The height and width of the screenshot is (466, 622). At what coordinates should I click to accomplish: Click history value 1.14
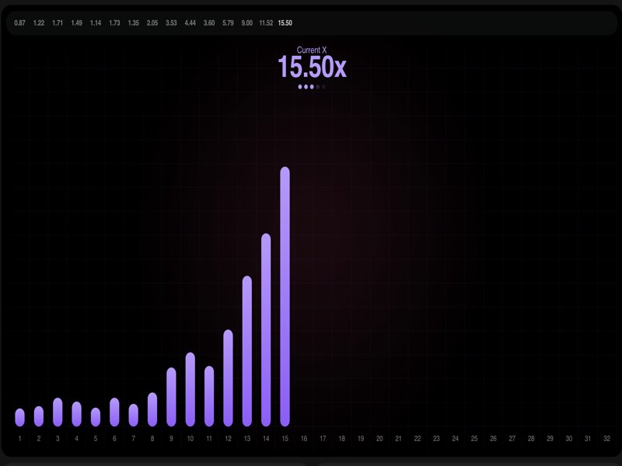pos(96,23)
